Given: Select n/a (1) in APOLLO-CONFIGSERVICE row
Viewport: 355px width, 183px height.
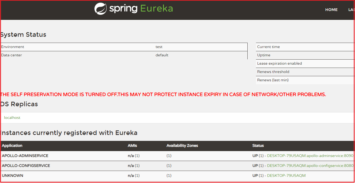Looking at the screenshot, I should tap(134, 166).
